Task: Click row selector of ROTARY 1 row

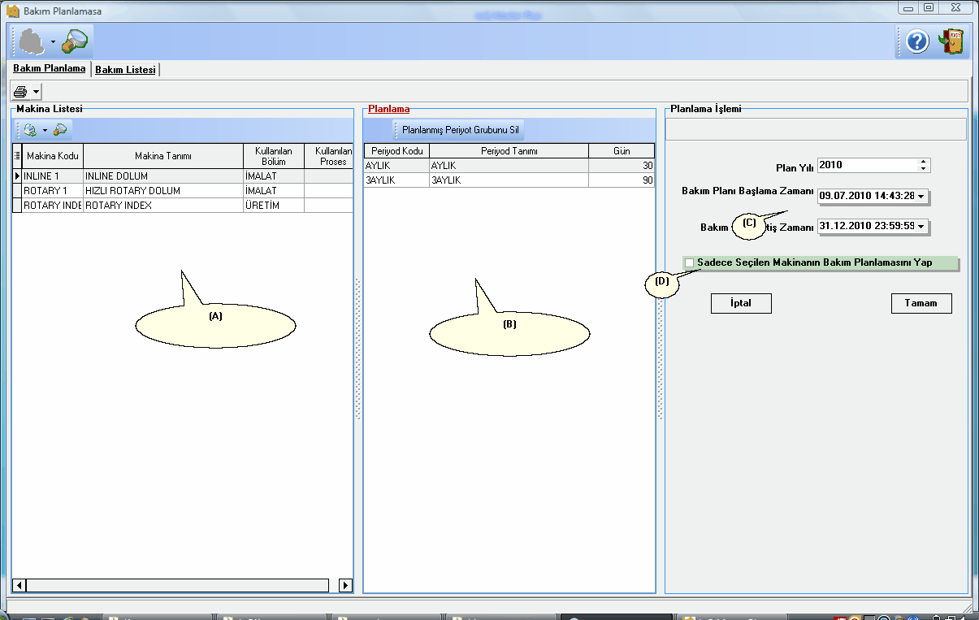Action: coord(17,191)
